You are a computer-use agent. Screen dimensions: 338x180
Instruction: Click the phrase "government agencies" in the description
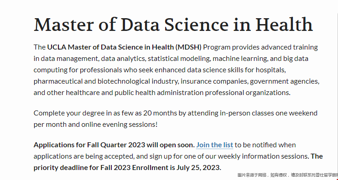pyautogui.click(x=284, y=81)
